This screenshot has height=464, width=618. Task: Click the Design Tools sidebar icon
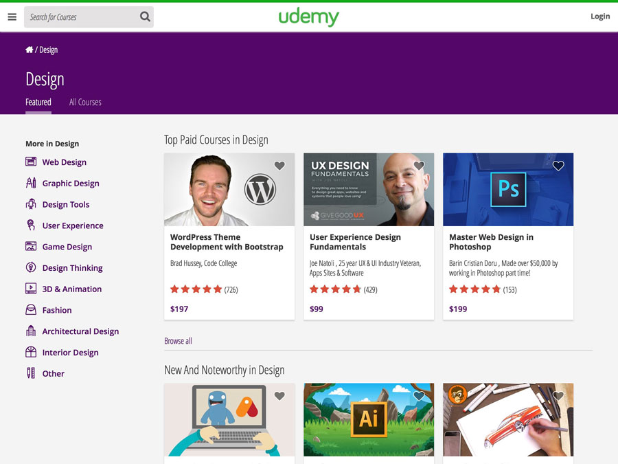(x=31, y=204)
